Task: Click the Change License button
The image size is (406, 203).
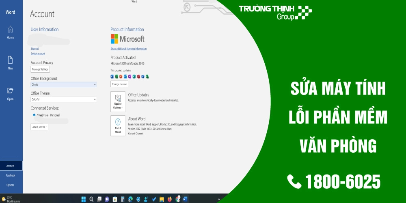Action: [x=119, y=84]
